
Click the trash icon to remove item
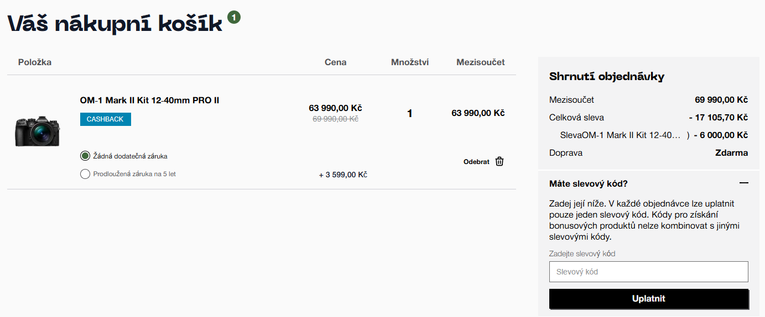pos(499,161)
